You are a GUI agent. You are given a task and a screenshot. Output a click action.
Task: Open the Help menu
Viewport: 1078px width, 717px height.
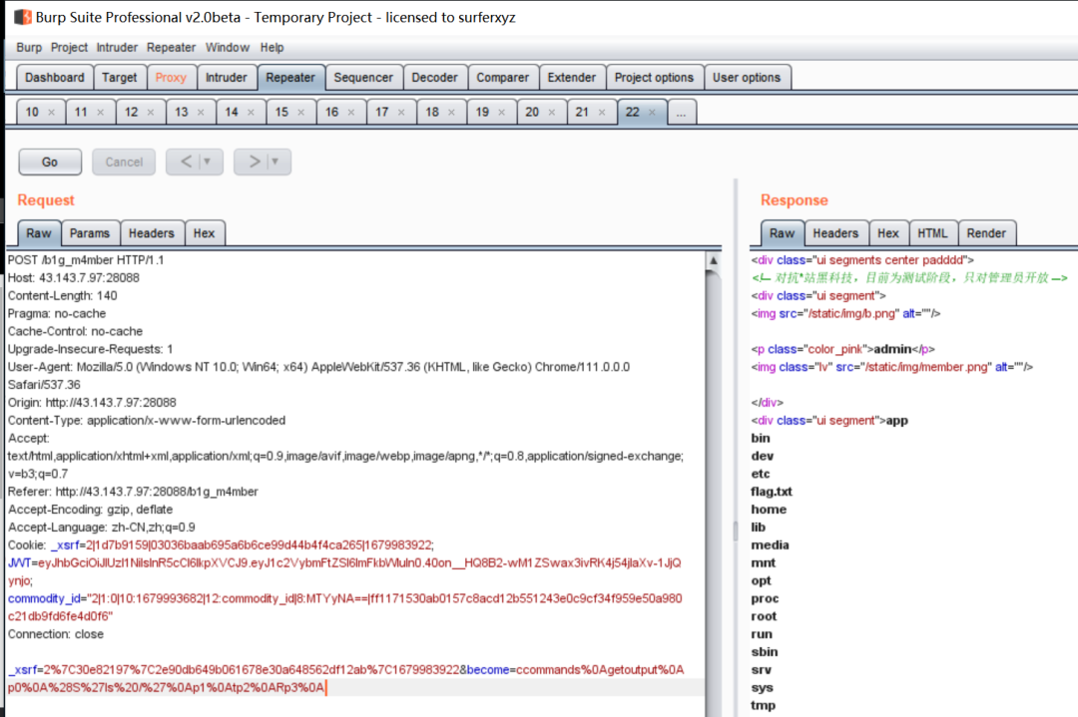tap(271, 48)
